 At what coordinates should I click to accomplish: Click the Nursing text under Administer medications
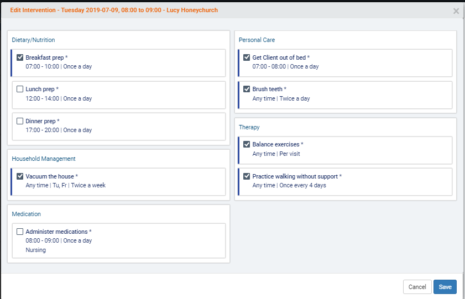[36, 250]
